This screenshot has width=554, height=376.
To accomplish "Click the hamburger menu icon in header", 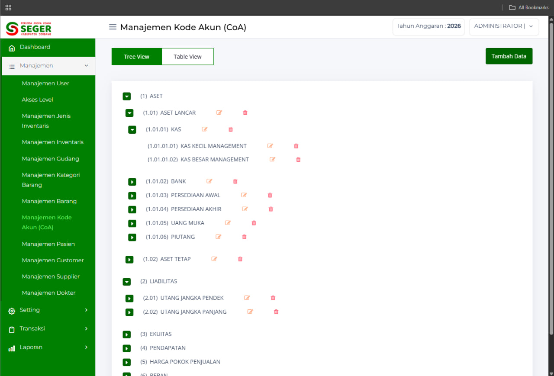I will 113,27.
